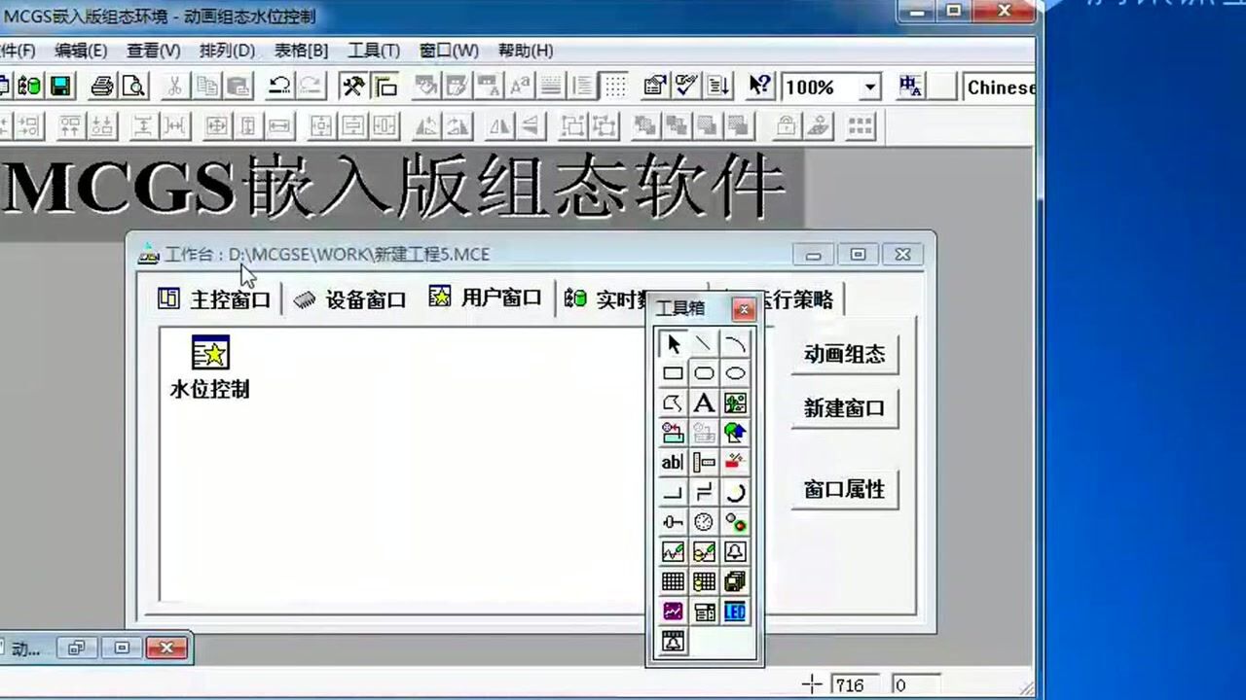
Task: Switch to the 主控窗口 tab
Action: pyautogui.click(x=214, y=299)
